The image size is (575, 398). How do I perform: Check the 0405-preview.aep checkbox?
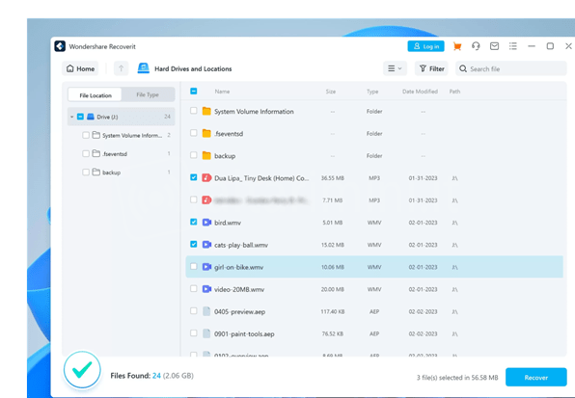194,311
